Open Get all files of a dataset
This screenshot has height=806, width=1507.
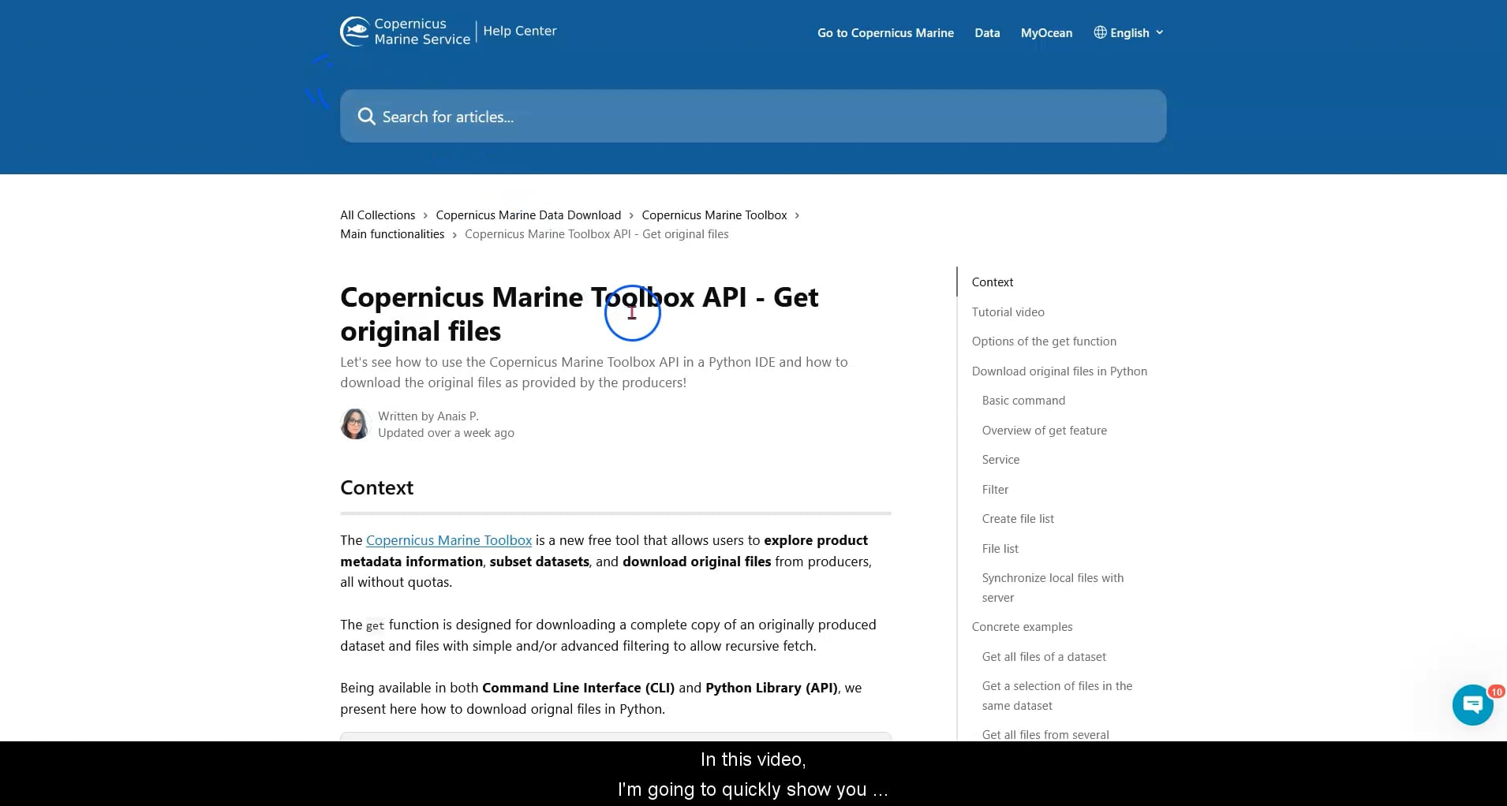pyautogui.click(x=1043, y=656)
